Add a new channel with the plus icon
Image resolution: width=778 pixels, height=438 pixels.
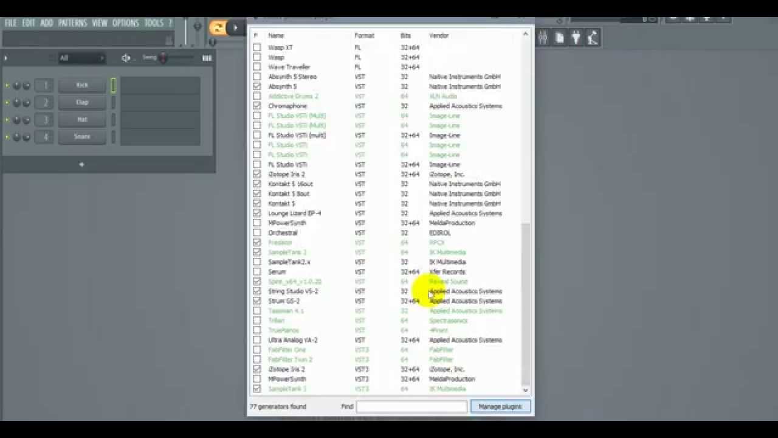click(81, 164)
